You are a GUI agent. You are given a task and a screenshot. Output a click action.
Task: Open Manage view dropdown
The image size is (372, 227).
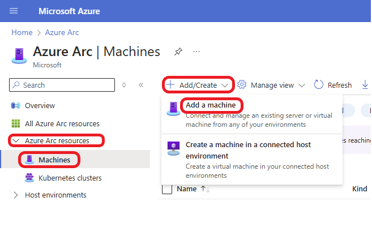[271, 85]
